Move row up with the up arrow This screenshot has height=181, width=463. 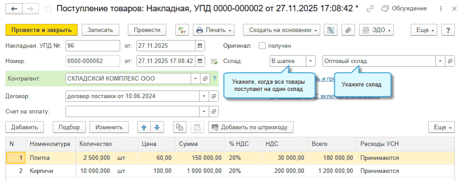click(x=144, y=127)
